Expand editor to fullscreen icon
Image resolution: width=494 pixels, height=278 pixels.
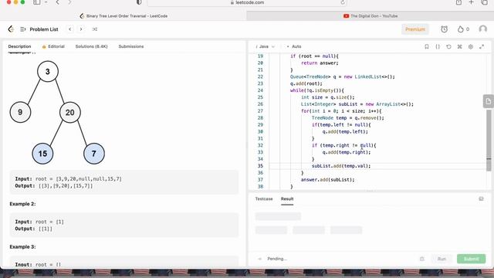click(482, 46)
